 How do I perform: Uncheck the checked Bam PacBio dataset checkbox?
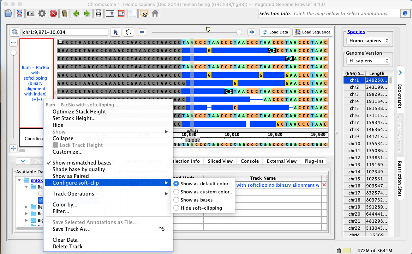[41, 200]
